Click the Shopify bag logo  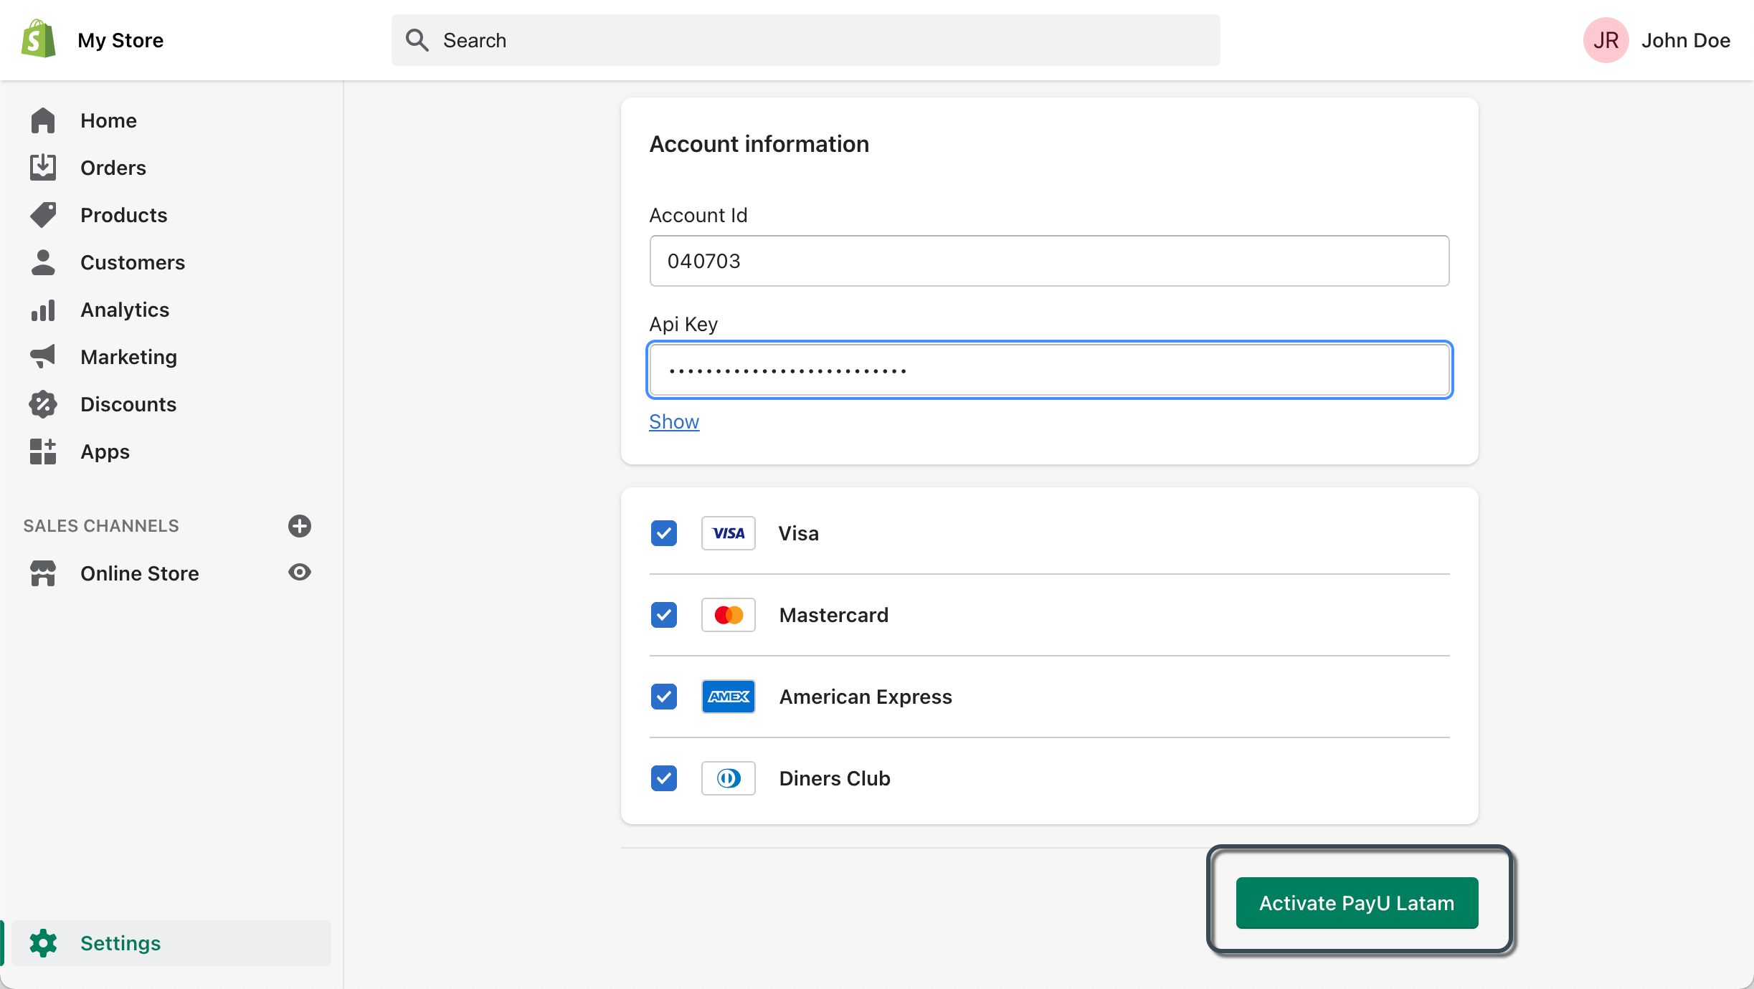[38, 39]
